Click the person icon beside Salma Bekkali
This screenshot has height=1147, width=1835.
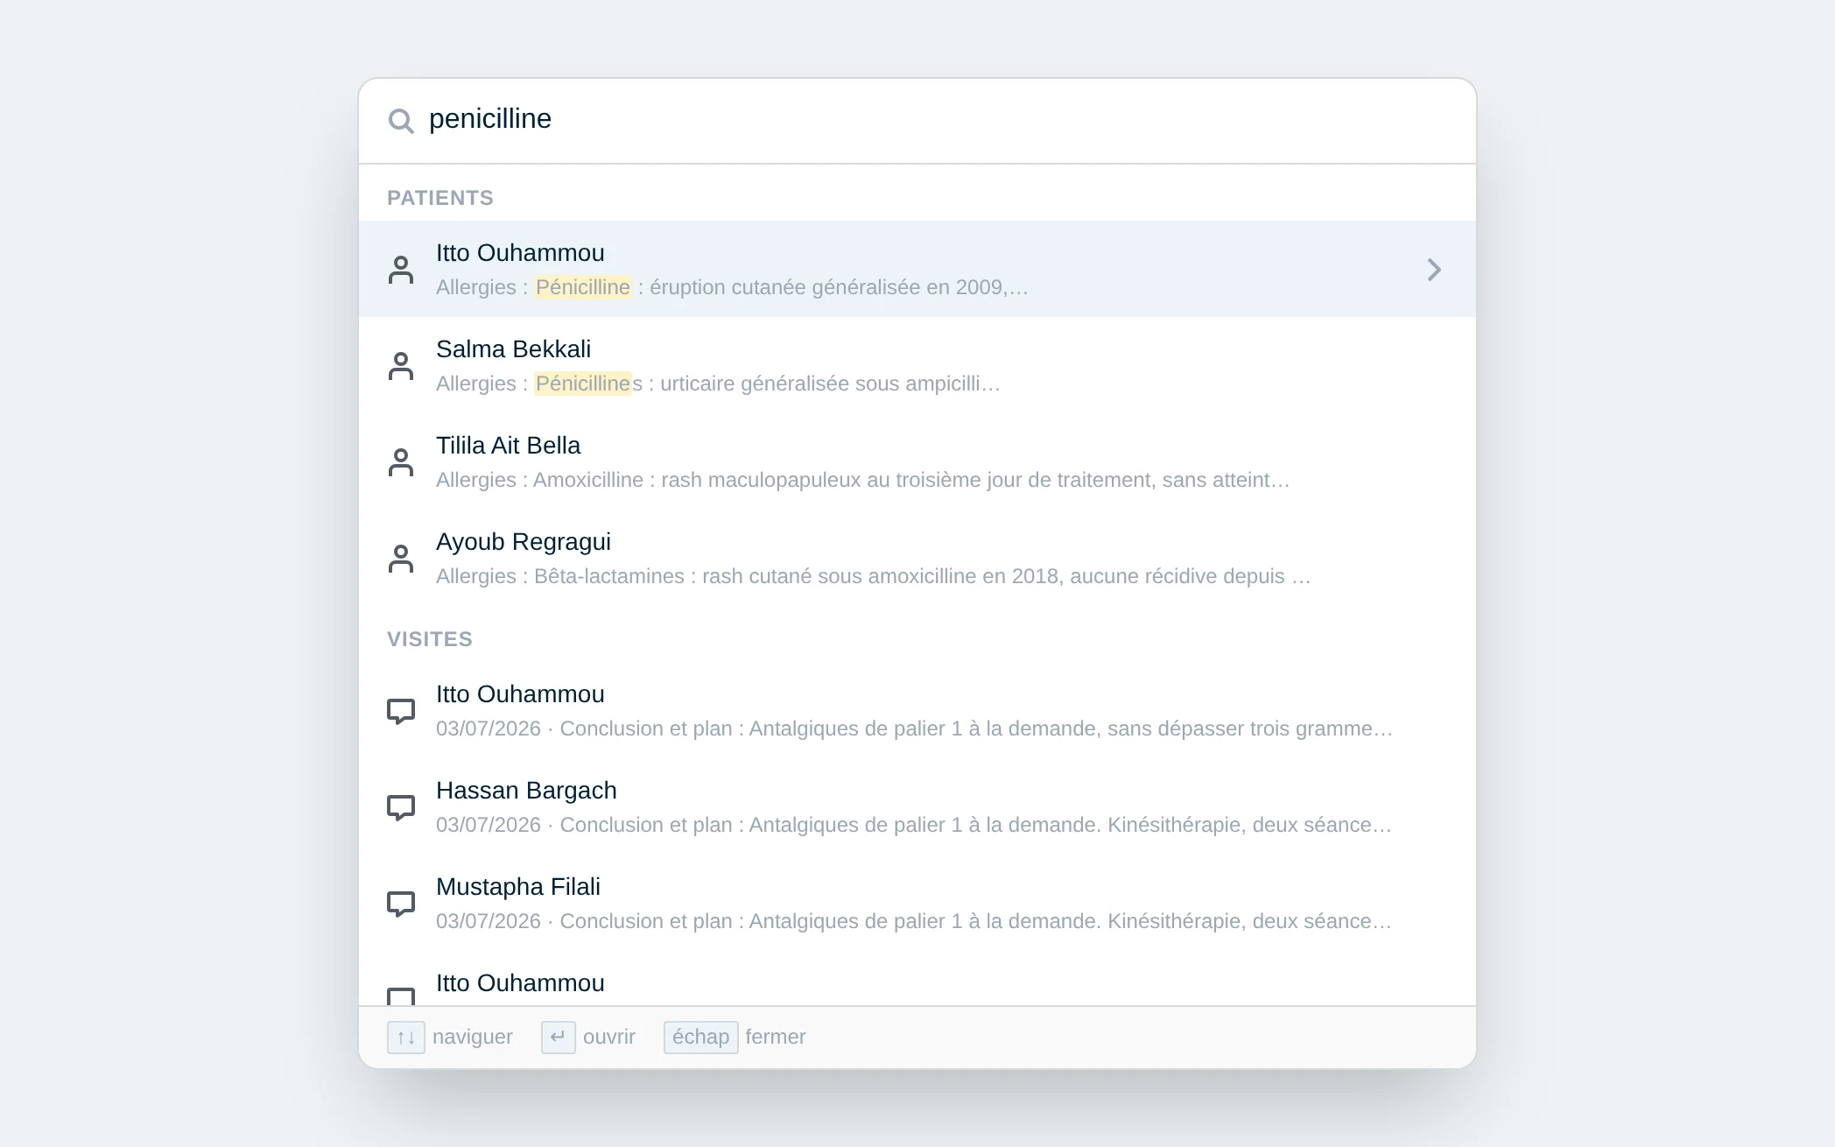click(x=401, y=366)
